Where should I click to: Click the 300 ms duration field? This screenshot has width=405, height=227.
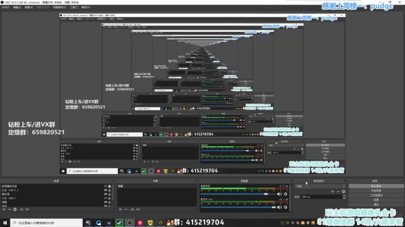(x=322, y=197)
